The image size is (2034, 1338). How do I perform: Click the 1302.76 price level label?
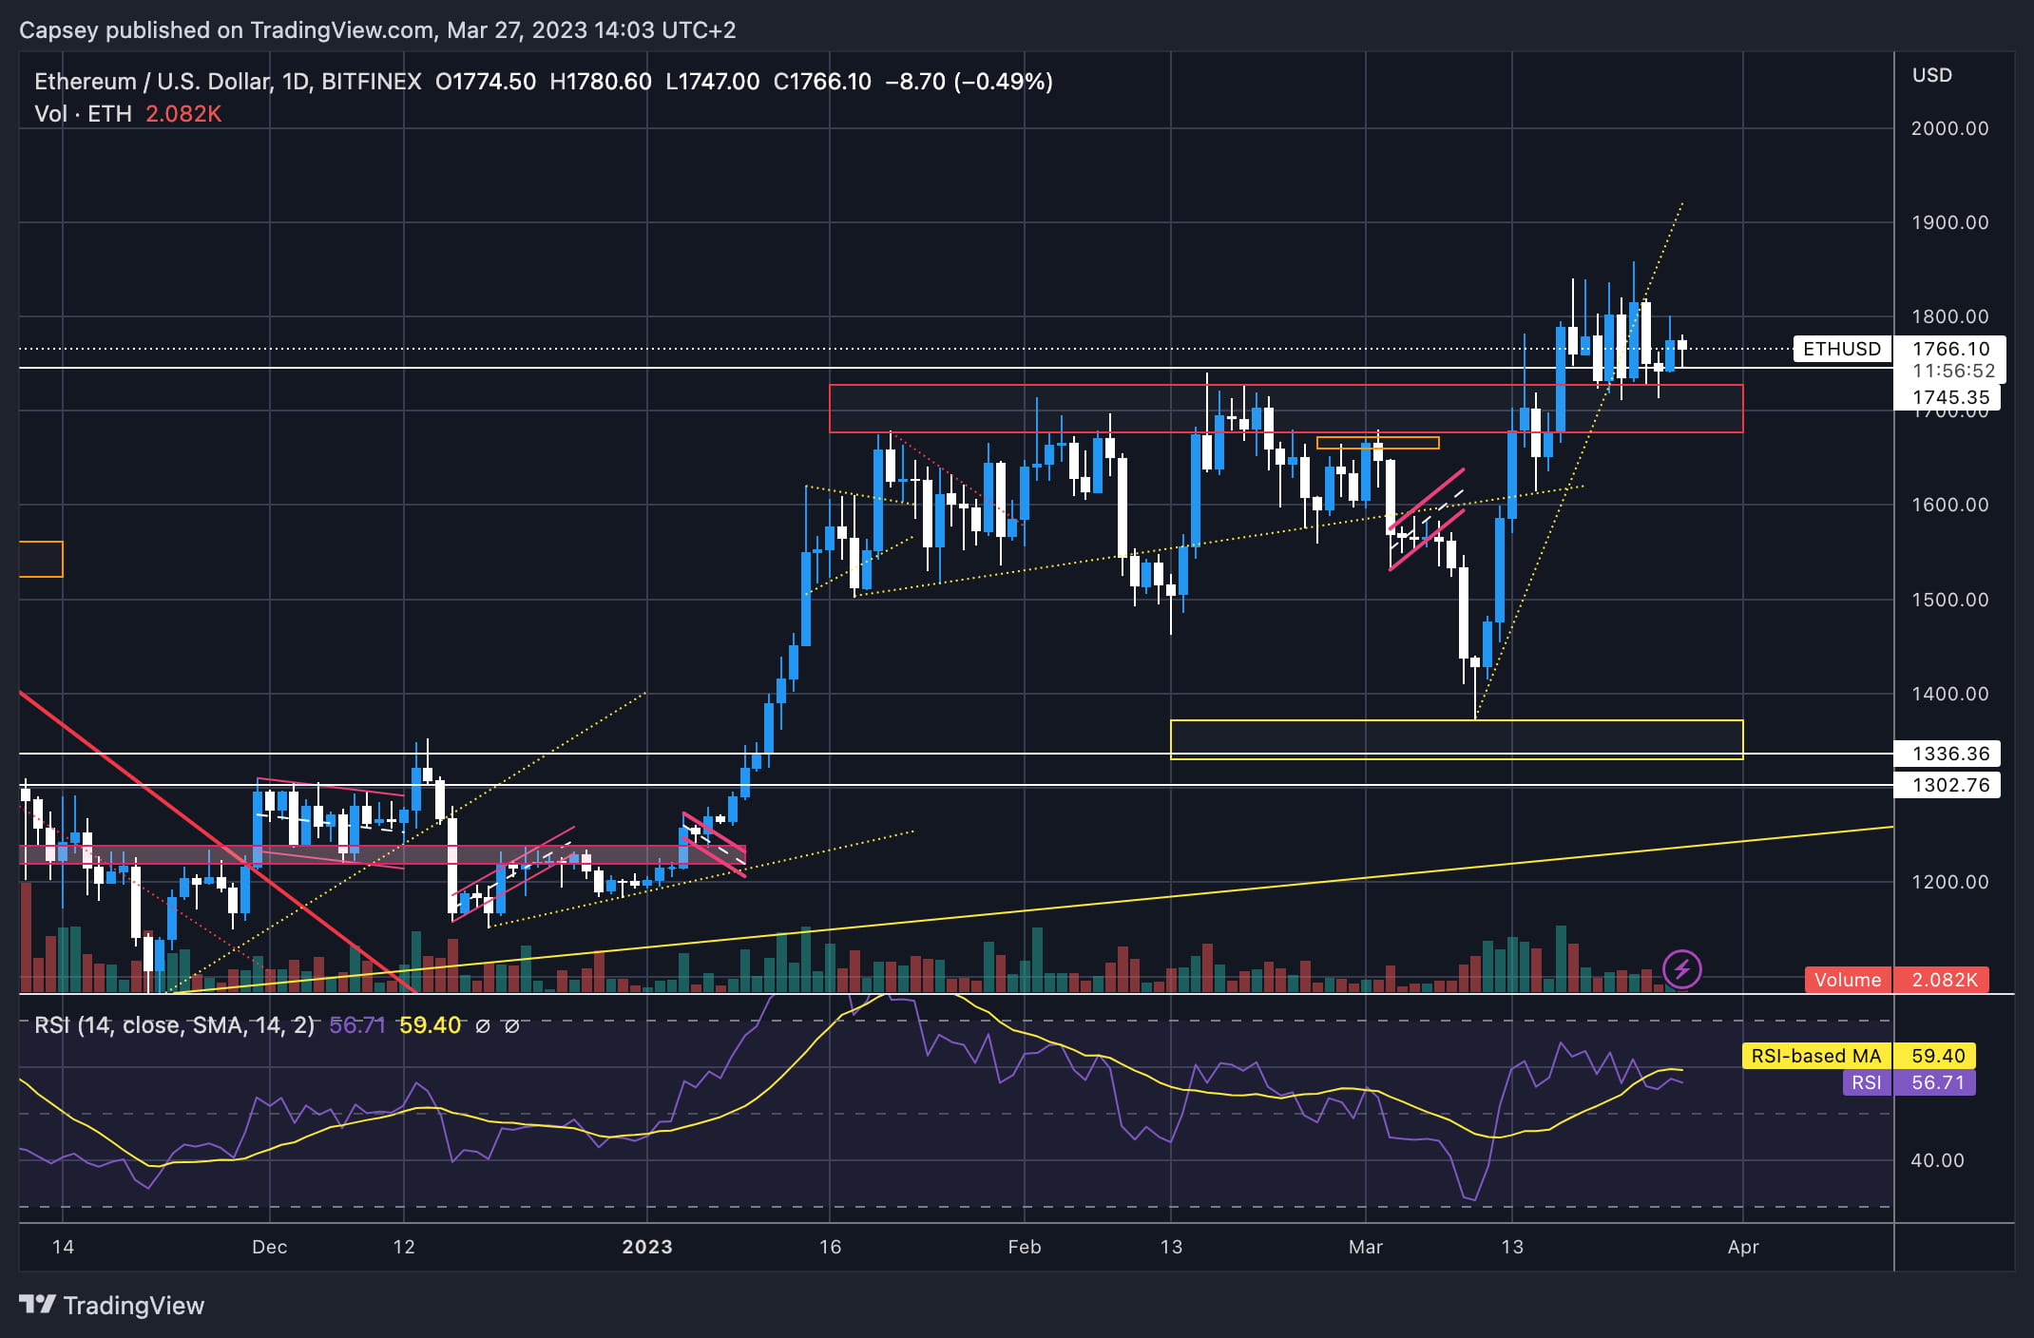pos(1950,785)
